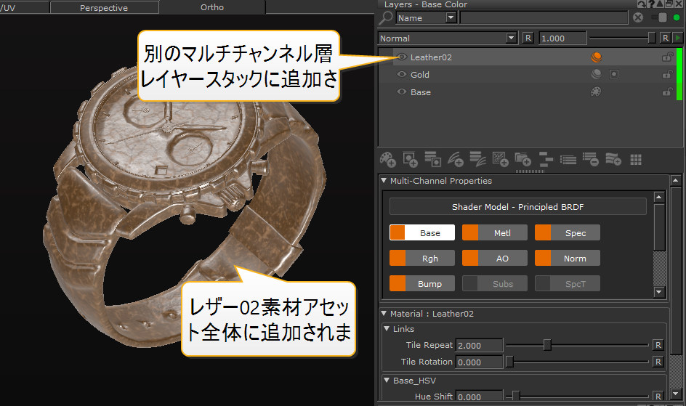Unlock icon on the Leather02 layer
This screenshot has width=686, height=406.
coord(666,57)
